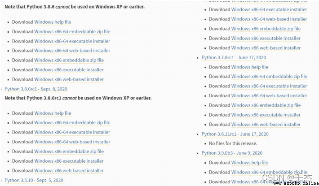Open the Python 3.9.0b3 - June 9, 2020 link
This screenshot has width=319, height=186.
(232, 153)
